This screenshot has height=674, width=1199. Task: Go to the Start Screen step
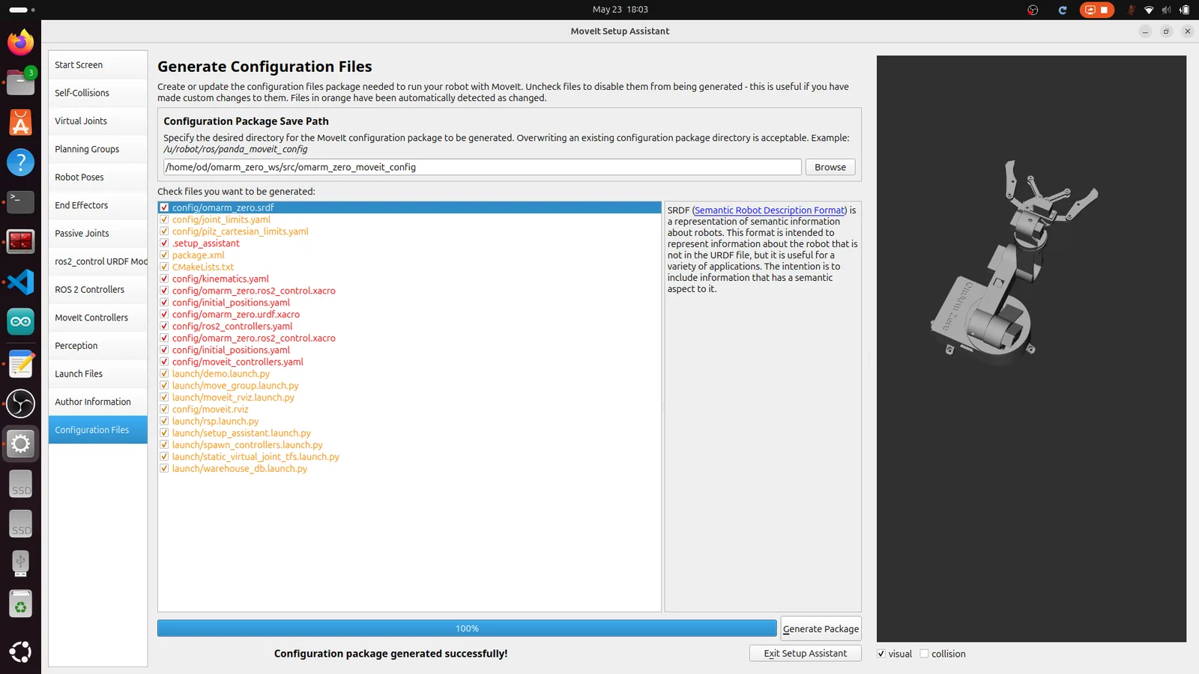coord(97,65)
